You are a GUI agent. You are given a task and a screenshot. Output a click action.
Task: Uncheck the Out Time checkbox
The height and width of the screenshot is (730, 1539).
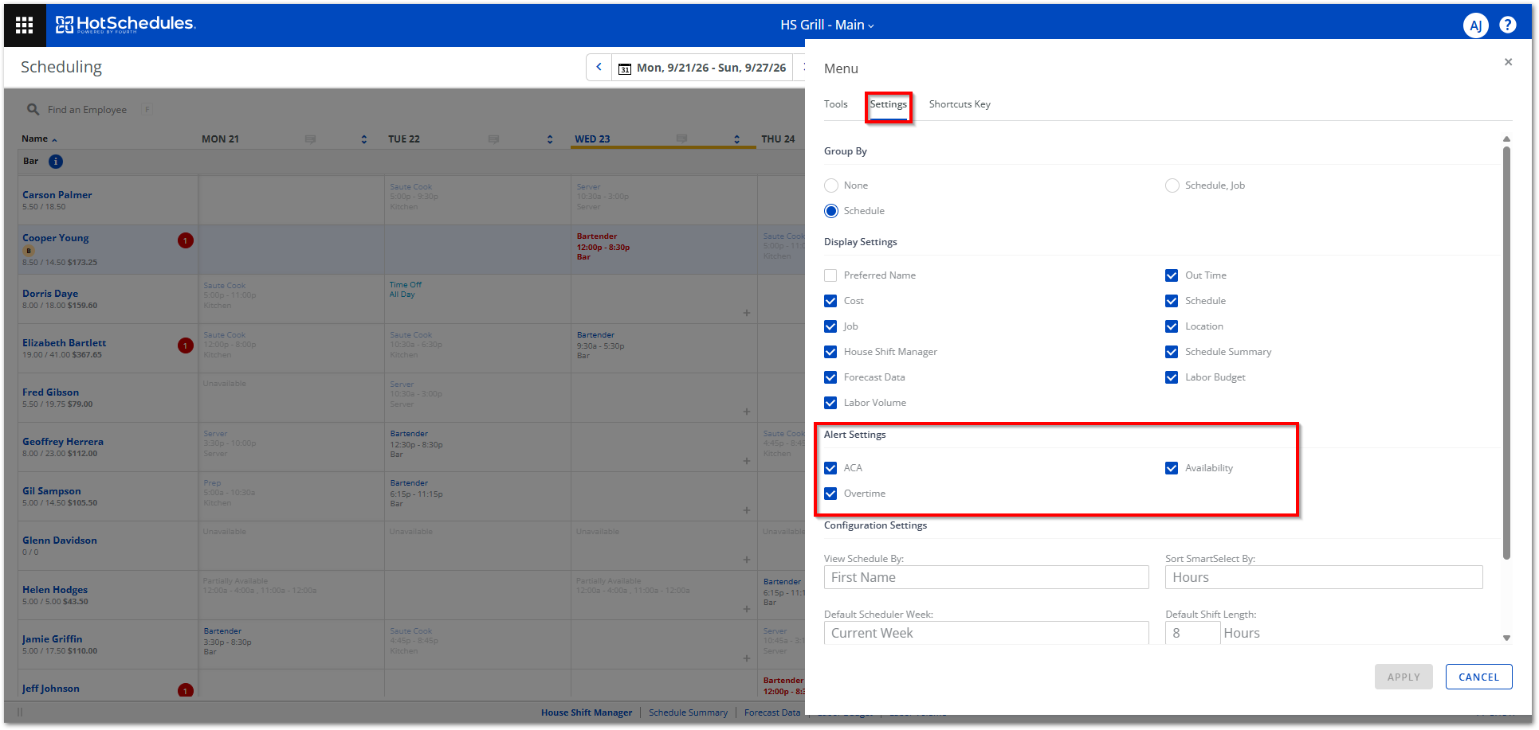pos(1172,275)
